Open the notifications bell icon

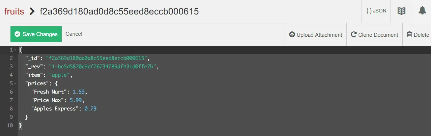tap(422, 11)
